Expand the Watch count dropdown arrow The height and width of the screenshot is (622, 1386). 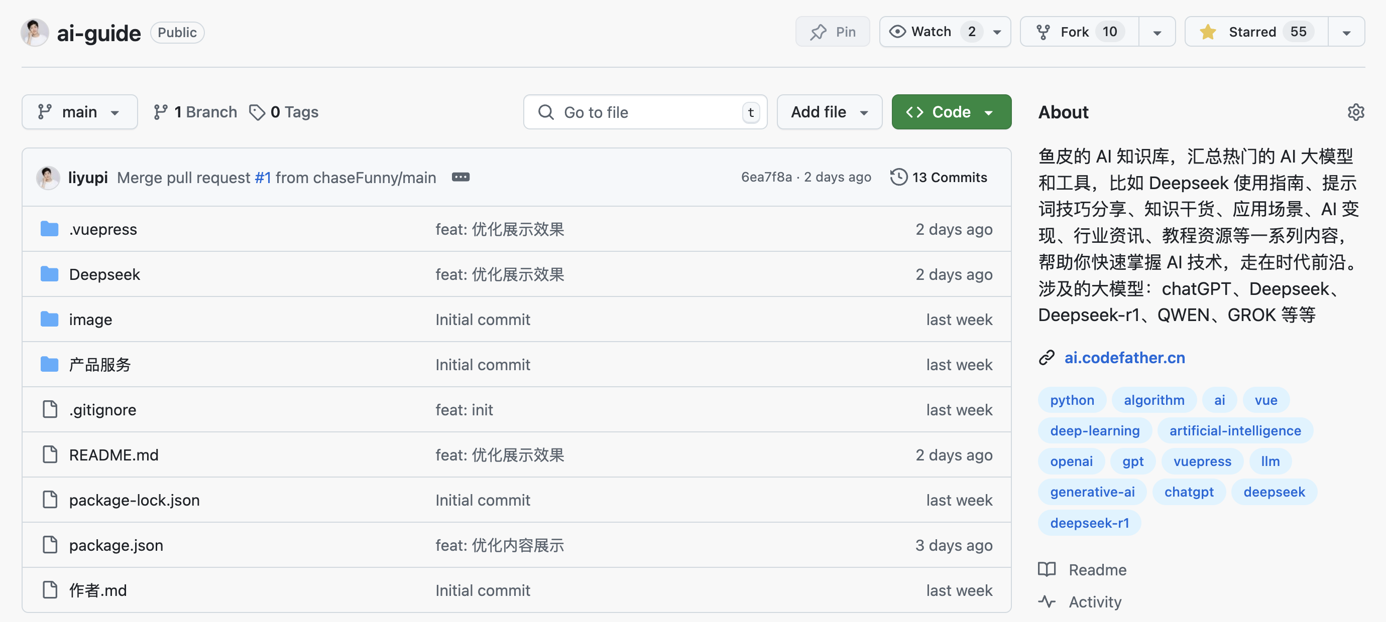tap(999, 32)
